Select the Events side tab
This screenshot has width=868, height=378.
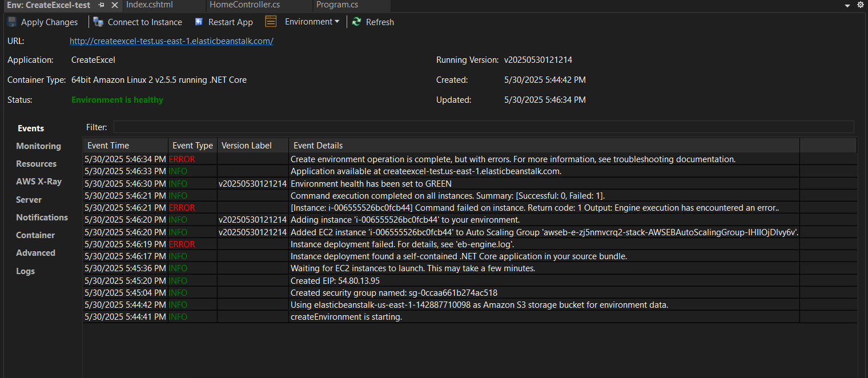(x=31, y=128)
